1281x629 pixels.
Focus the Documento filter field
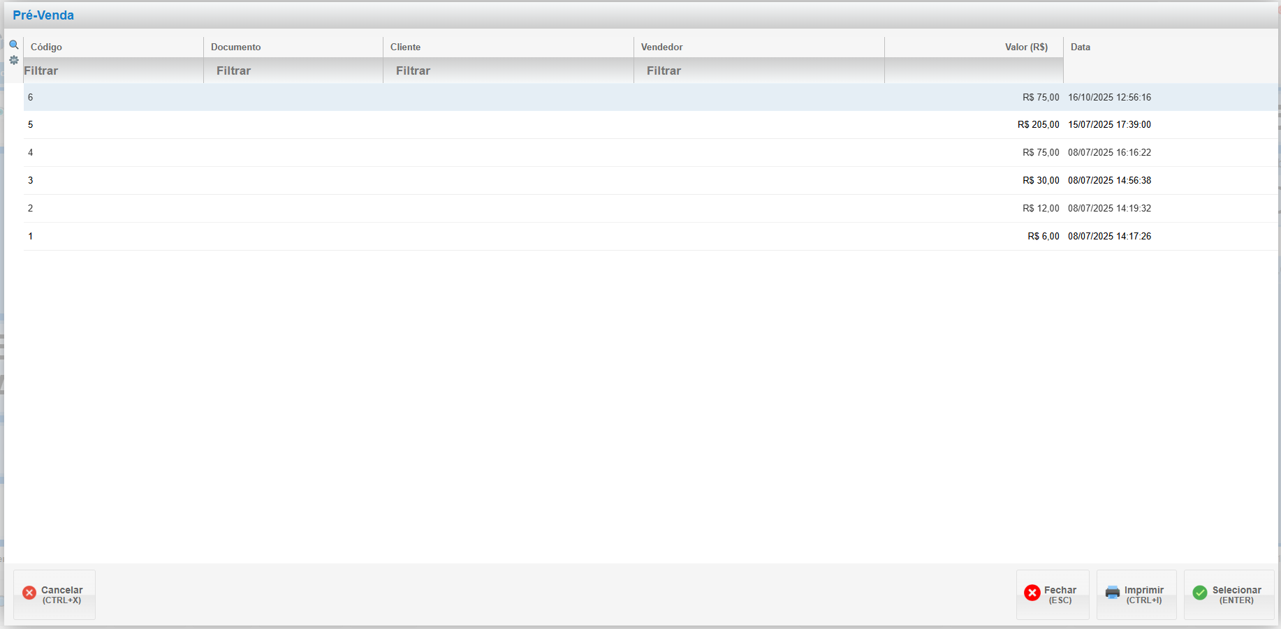(x=293, y=71)
